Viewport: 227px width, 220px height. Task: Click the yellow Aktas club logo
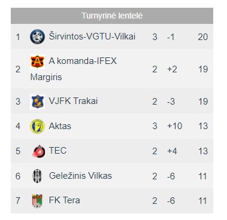pyautogui.click(x=37, y=126)
